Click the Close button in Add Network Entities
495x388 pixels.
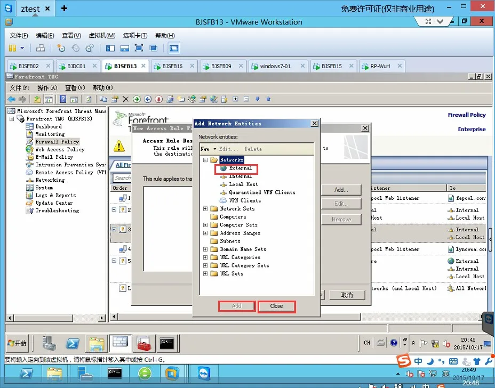(276, 306)
